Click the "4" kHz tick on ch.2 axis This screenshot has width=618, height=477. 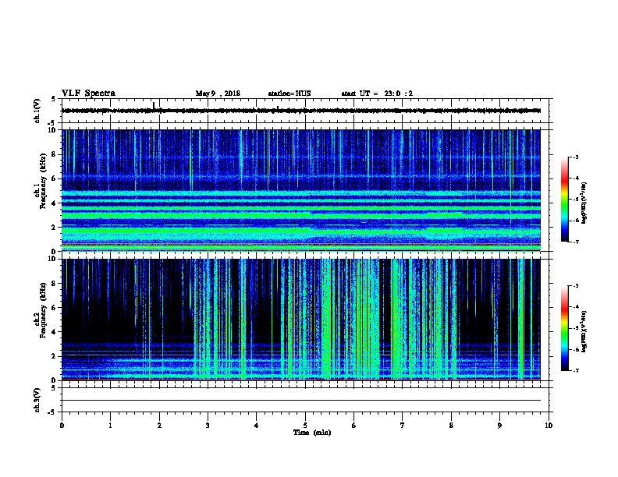[55, 332]
